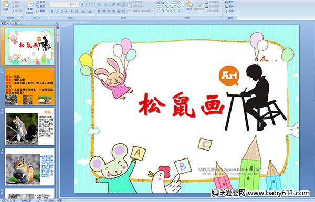
Task: Expand the slide Layout dropdown
Action: click(41, 2)
